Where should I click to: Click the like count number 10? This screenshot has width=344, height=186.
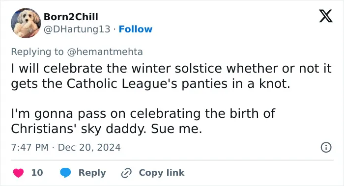[37, 173]
